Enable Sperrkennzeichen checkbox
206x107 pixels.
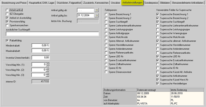(7, 25)
